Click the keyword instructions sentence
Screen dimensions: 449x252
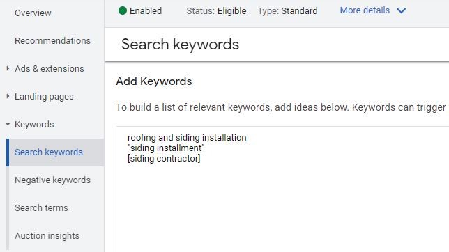281,107
